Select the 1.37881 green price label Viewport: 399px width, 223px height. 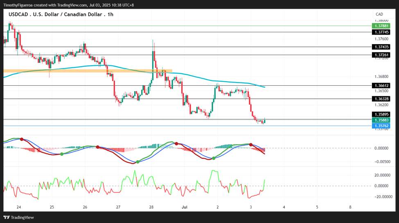(x=381, y=26)
